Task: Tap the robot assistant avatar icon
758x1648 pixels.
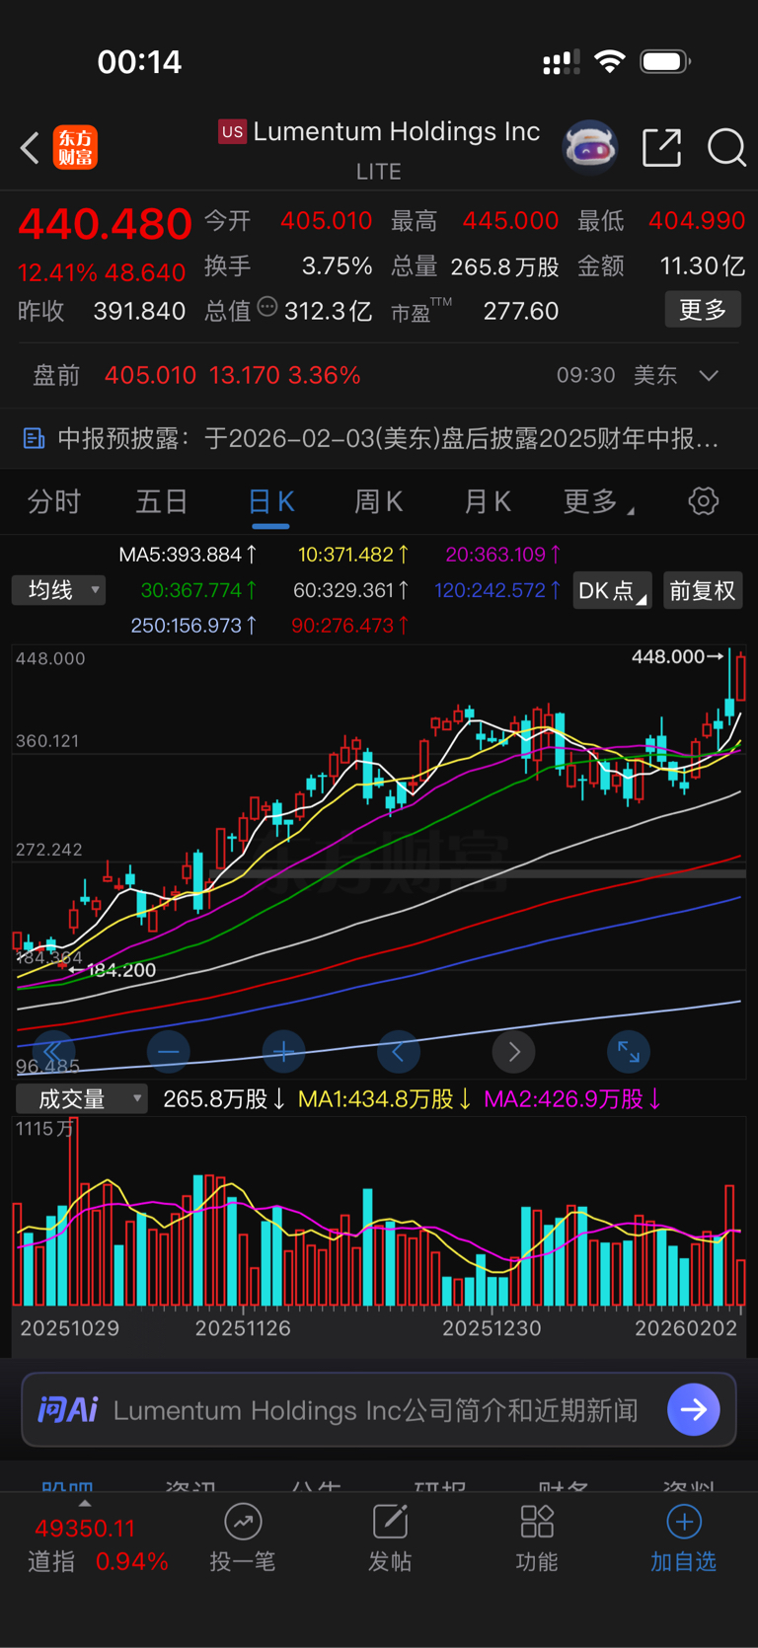Action: pos(589,148)
